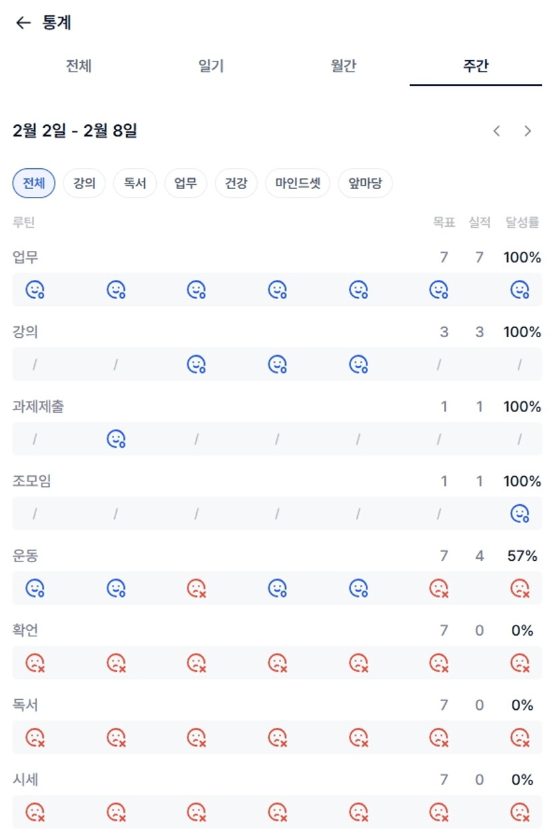Go to previous week with left chevron
This screenshot has width=552, height=836.
pyautogui.click(x=497, y=131)
